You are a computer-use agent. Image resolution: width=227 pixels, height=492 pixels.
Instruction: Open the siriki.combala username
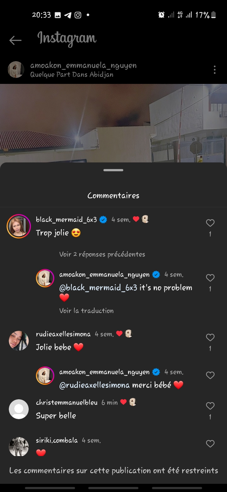(x=57, y=440)
